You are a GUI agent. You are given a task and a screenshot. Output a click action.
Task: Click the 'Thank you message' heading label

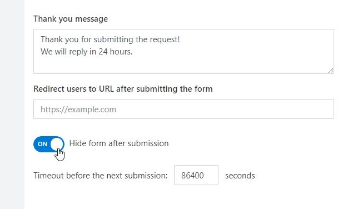[x=71, y=19]
